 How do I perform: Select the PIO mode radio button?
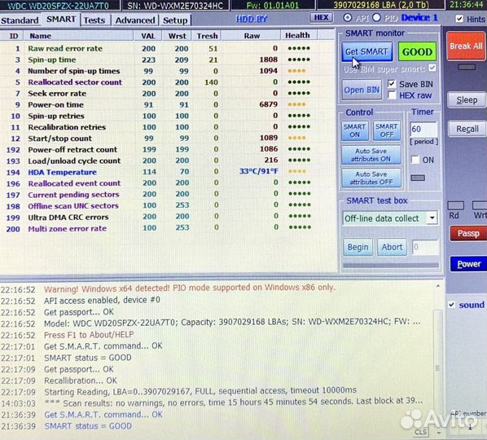click(376, 18)
